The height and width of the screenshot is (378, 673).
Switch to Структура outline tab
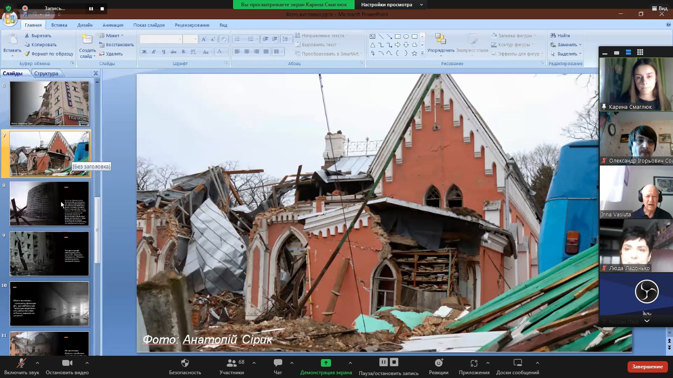(46, 73)
